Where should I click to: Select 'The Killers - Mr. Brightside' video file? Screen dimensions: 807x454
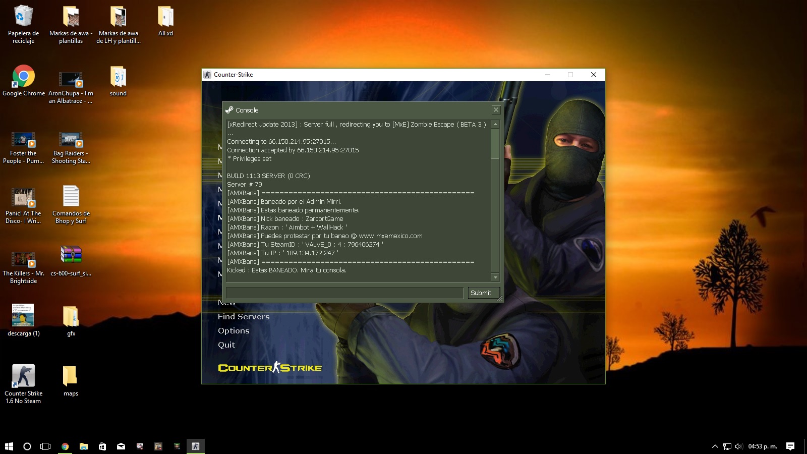click(23, 267)
